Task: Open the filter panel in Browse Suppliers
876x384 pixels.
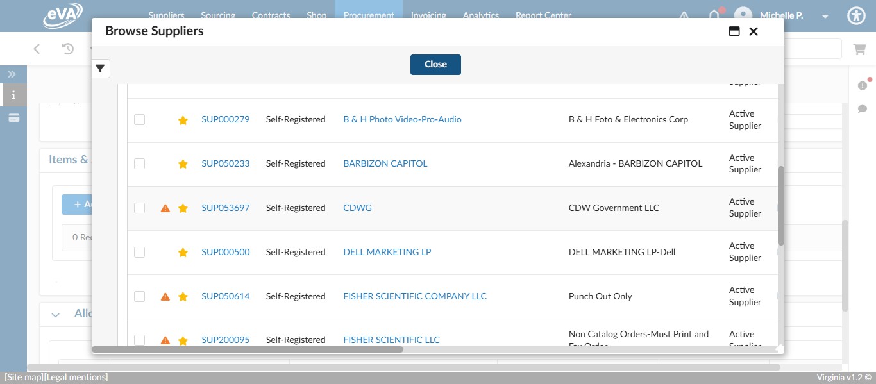Action: point(100,69)
